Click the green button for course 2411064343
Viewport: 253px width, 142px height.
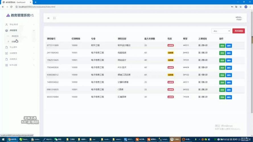pos(222,53)
